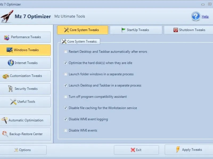This screenshot has width=213, height=159.
Task: Click the maximize window button
Action: click(x=210, y=4)
